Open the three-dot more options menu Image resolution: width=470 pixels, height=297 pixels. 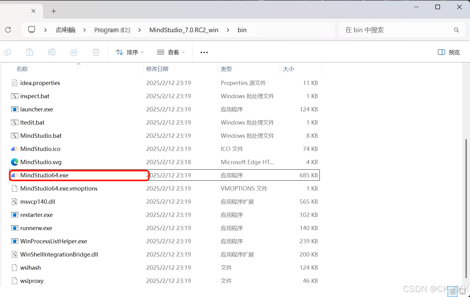[204, 52]
